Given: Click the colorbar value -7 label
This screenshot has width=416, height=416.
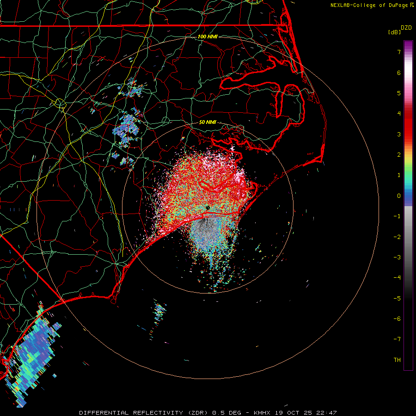Looking at the screenshot, I should click(397, 339).
